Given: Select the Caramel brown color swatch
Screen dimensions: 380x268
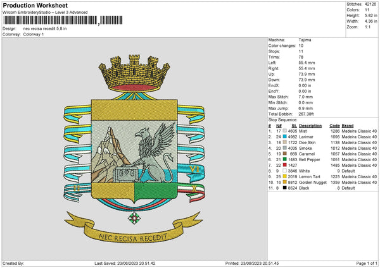Looking at the screenshot, I should 285,154.
